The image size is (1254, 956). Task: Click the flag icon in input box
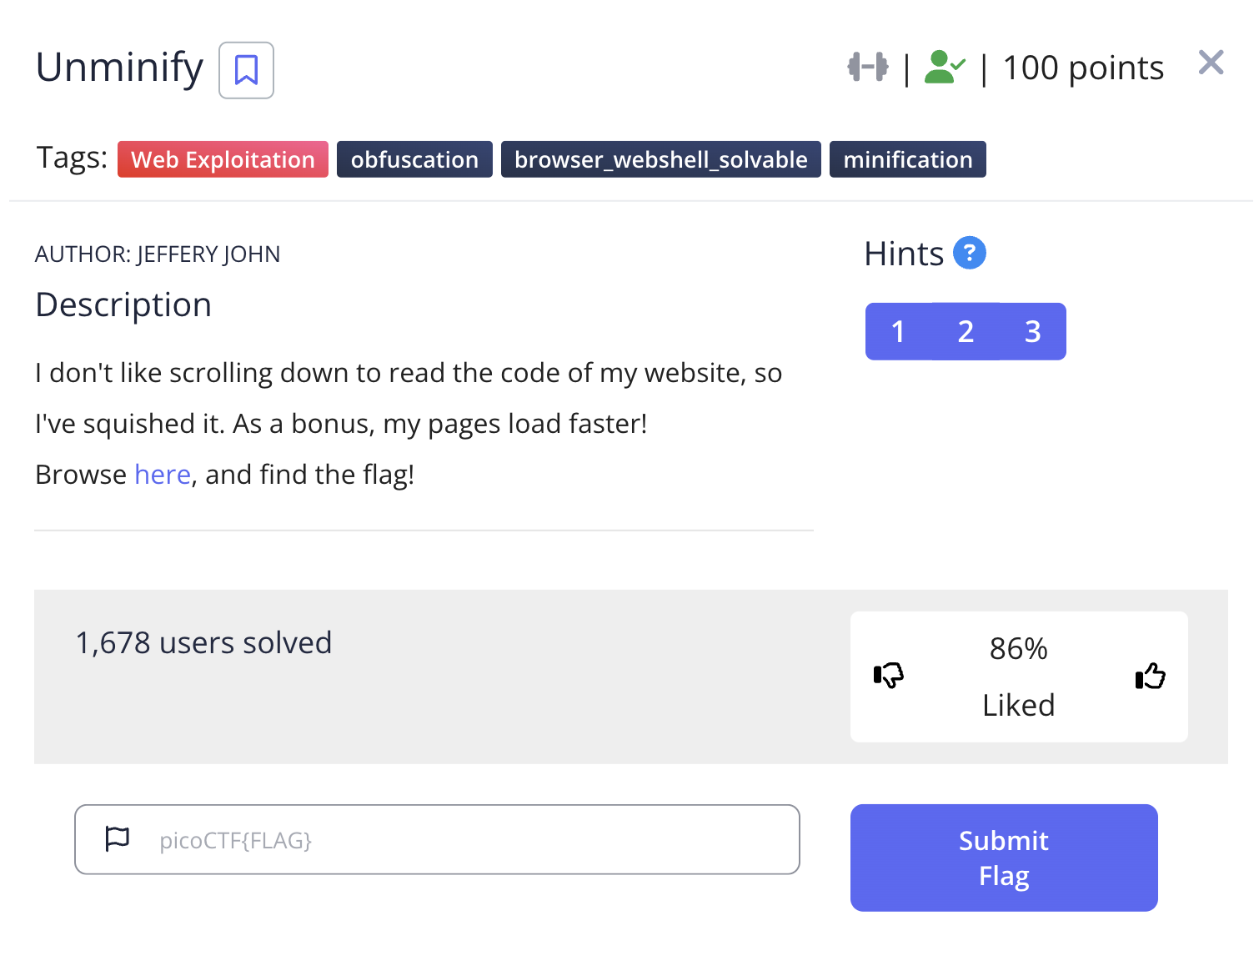[118, 838]
